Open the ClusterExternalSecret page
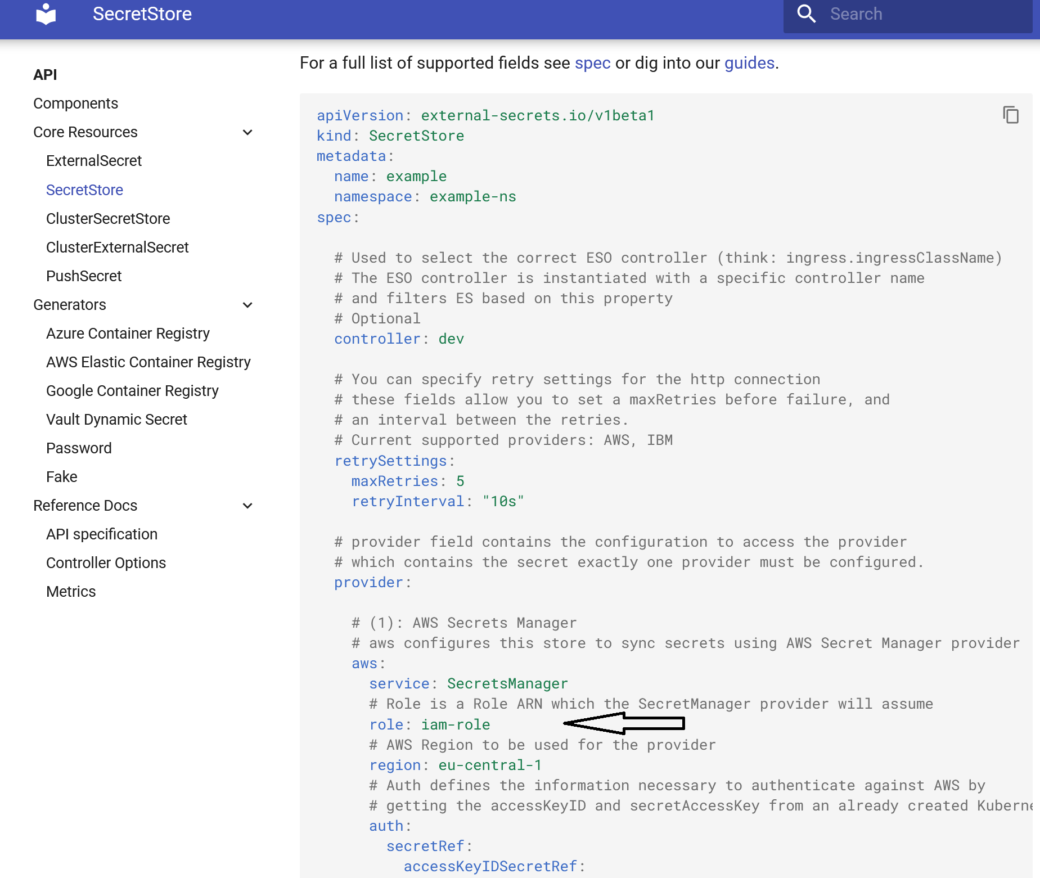The image size is (1040, 878). coord(117,247)
